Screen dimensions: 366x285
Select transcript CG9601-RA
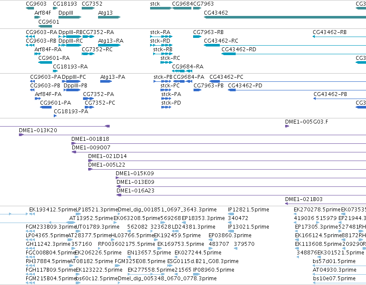pos(45,62)
